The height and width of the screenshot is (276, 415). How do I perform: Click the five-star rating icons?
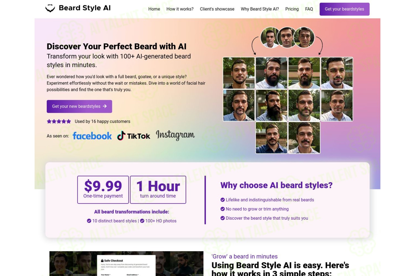(x=59, y=121)
